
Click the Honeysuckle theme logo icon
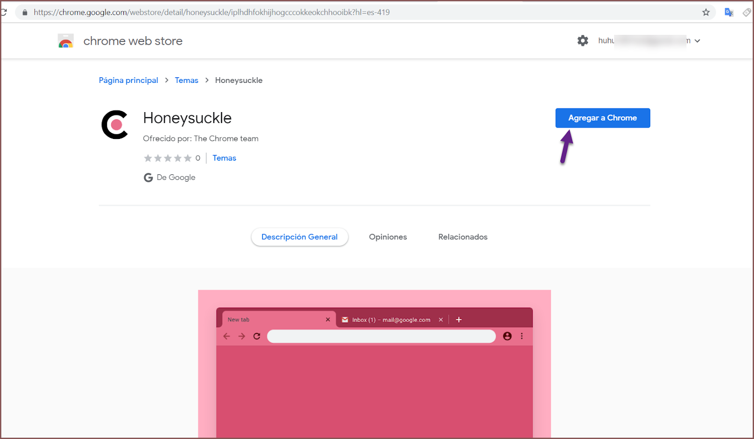coord(115,125)
